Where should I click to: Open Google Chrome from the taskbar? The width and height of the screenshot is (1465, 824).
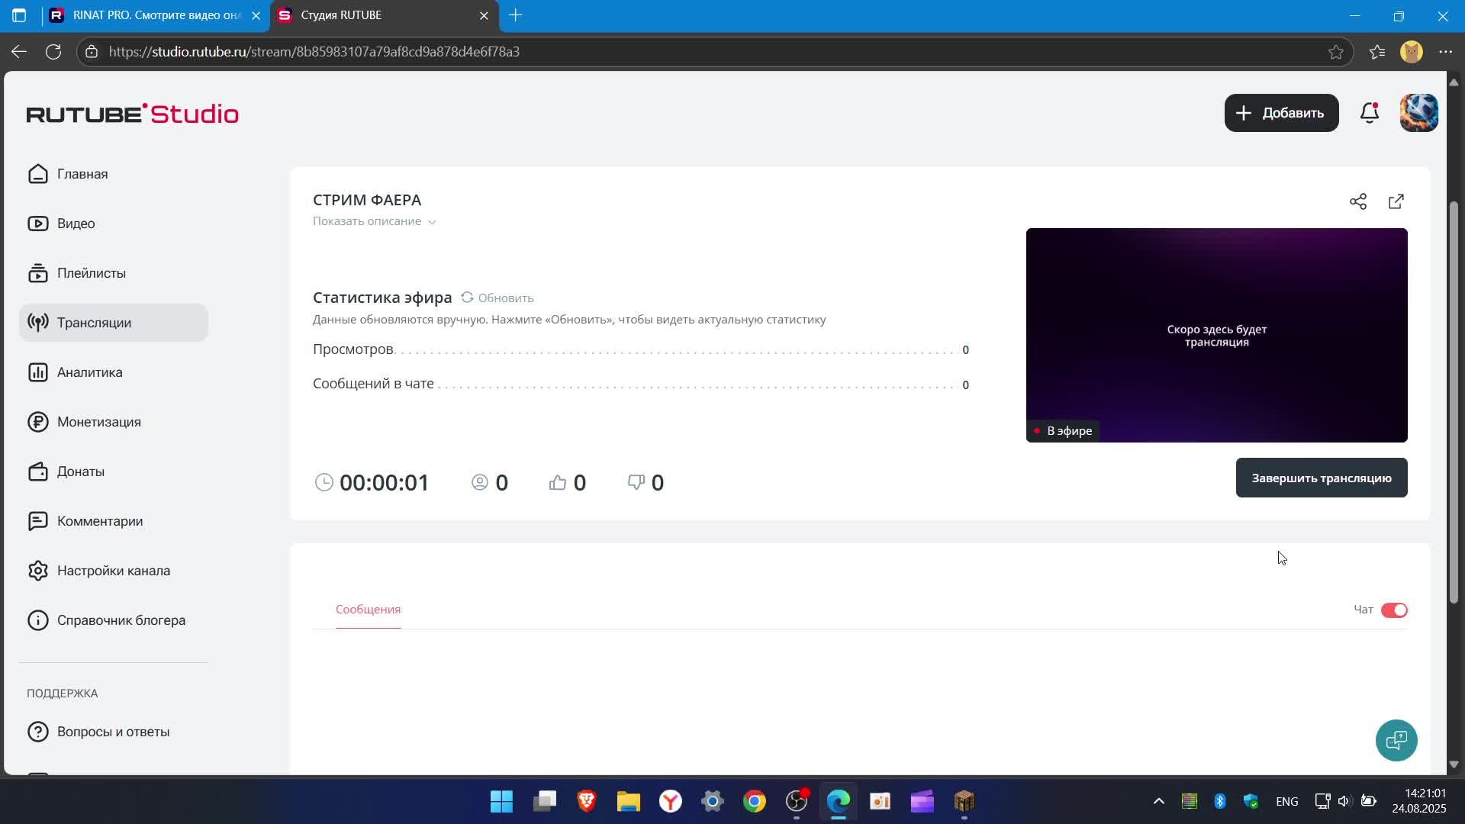(754, 801)
